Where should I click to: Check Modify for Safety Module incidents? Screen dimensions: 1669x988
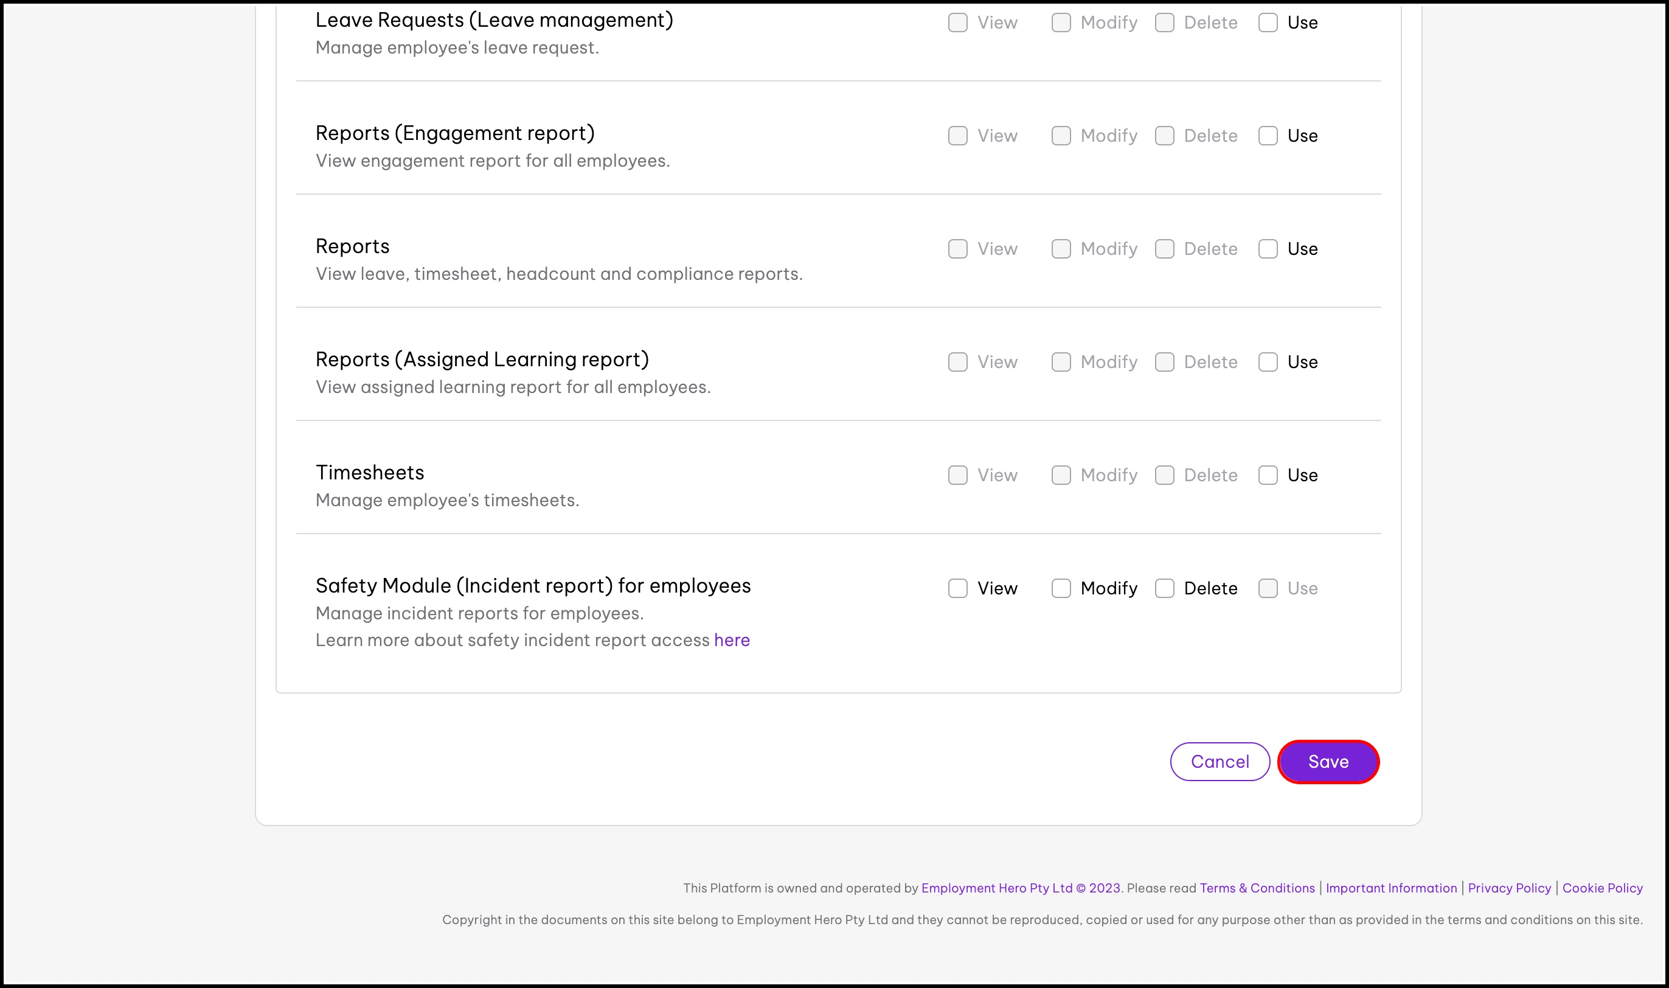(x=1061, y=588)
